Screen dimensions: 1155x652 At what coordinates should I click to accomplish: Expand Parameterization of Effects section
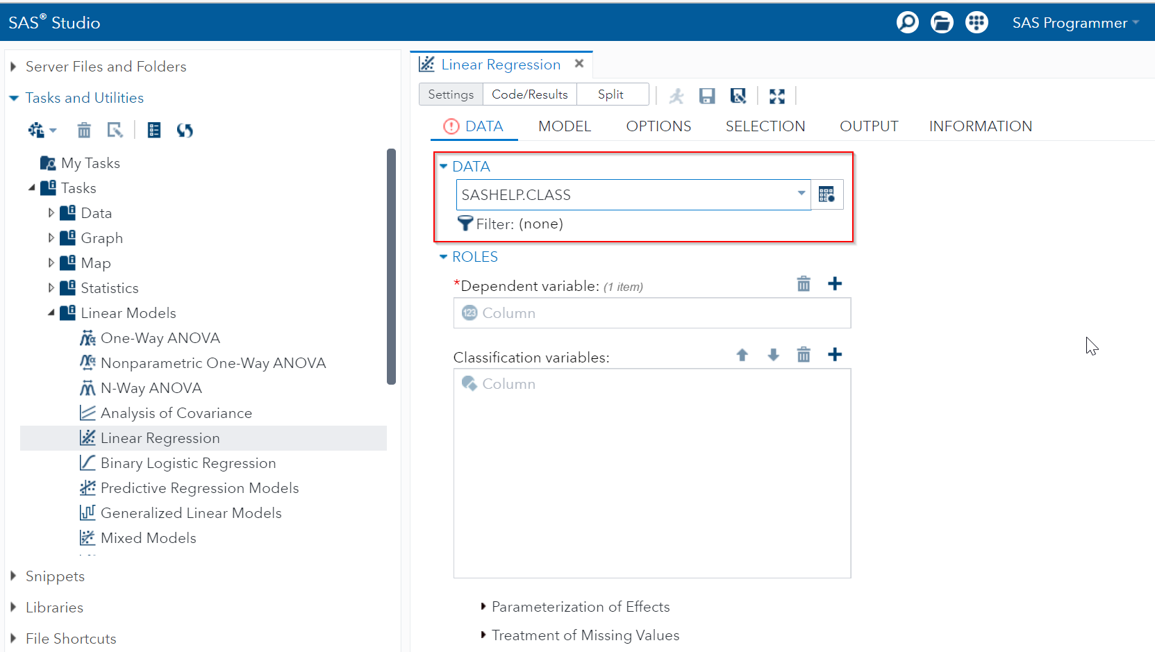pyautogui.click(x=483, y=607)
